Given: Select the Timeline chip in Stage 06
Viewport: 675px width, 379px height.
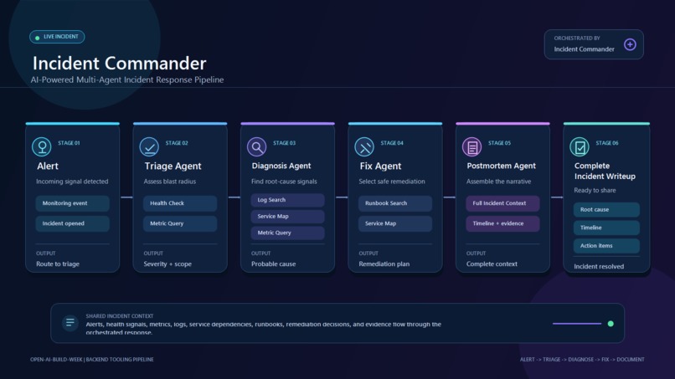Looking at the screenshot, I should 606,228.
